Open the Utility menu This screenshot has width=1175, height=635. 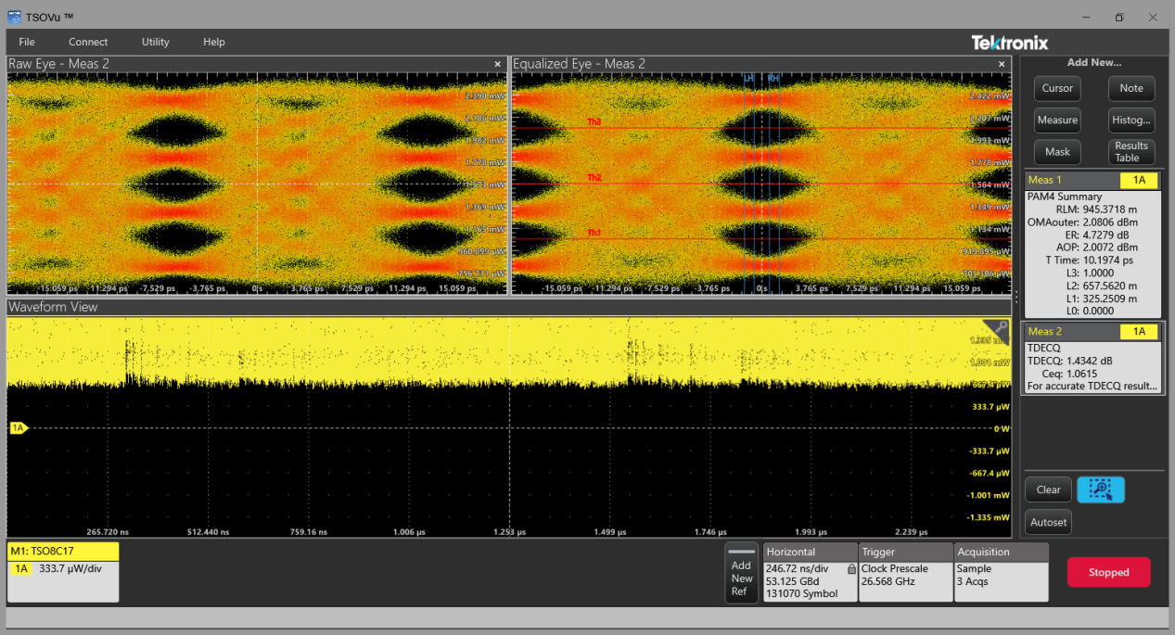coord(155,42)
